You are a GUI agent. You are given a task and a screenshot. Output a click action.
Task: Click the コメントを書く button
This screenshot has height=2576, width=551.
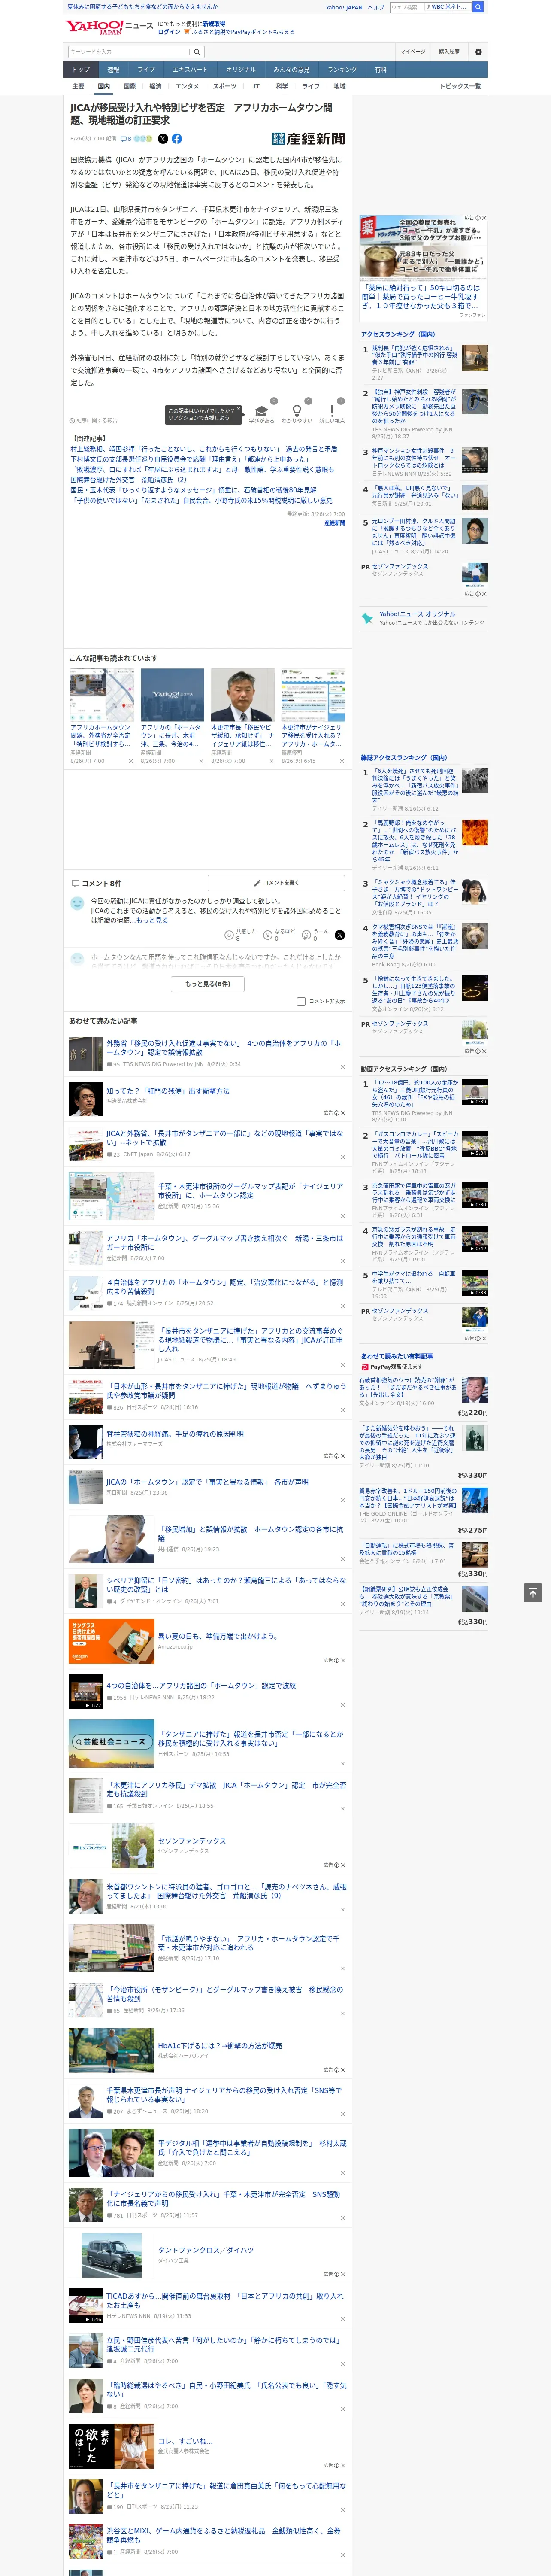click(x=276, y=883)
